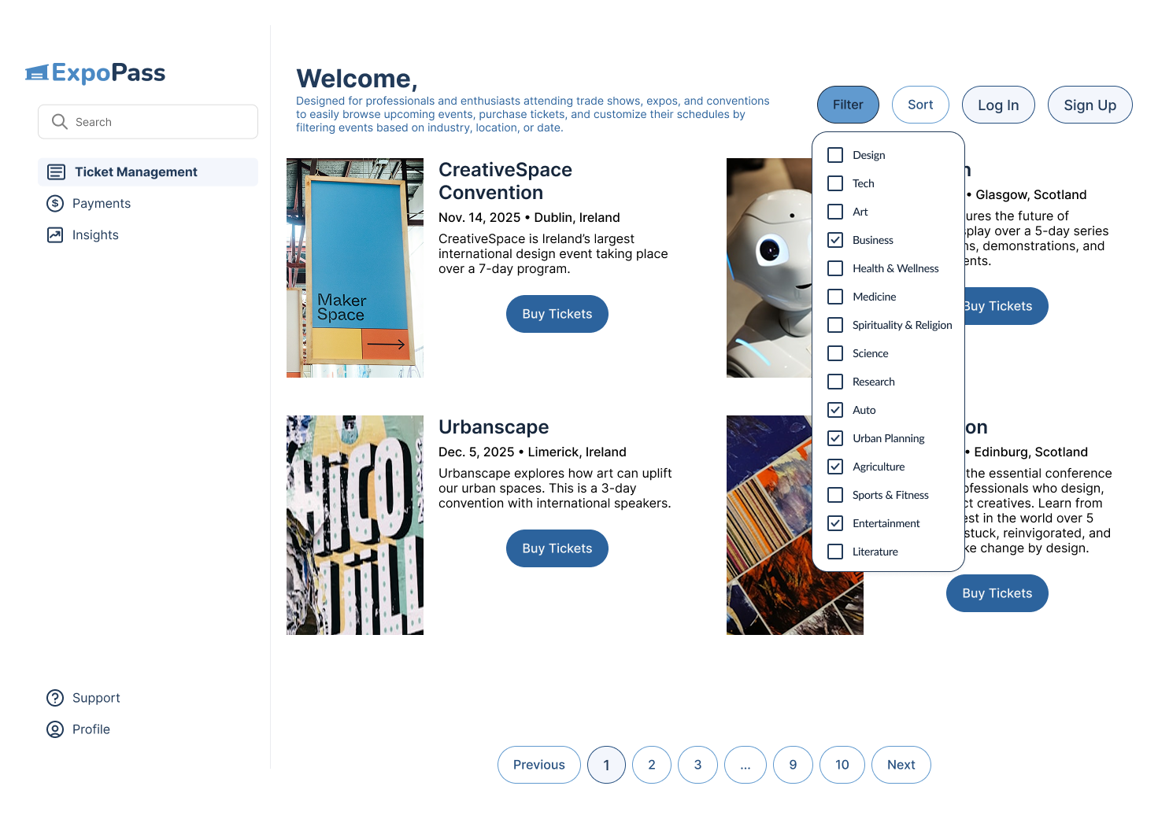Open the Profile user icon
The width and height of the screenshot is (1158, 823).
coord(55,729)
